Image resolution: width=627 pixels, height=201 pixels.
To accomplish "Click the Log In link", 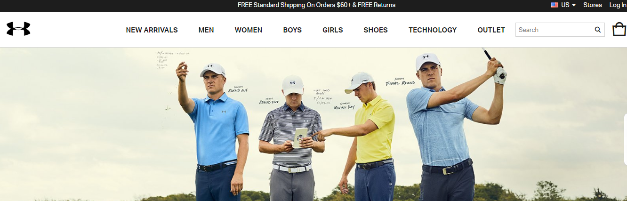I will point(618,5).
